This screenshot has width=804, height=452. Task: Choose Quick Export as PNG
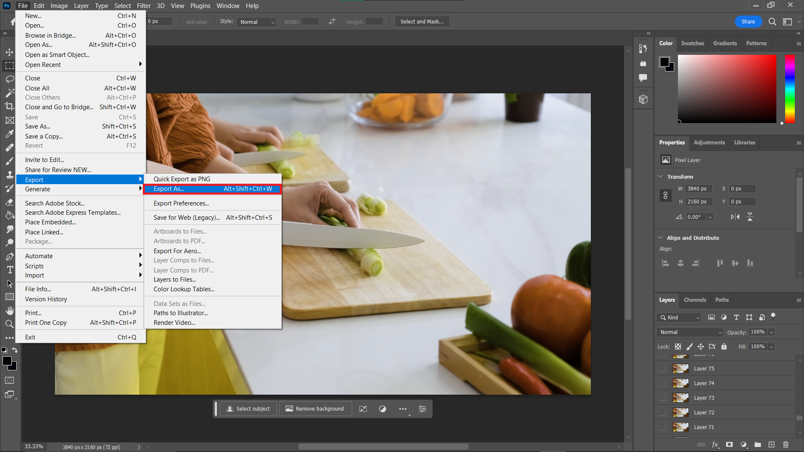[x=181, y=179]
